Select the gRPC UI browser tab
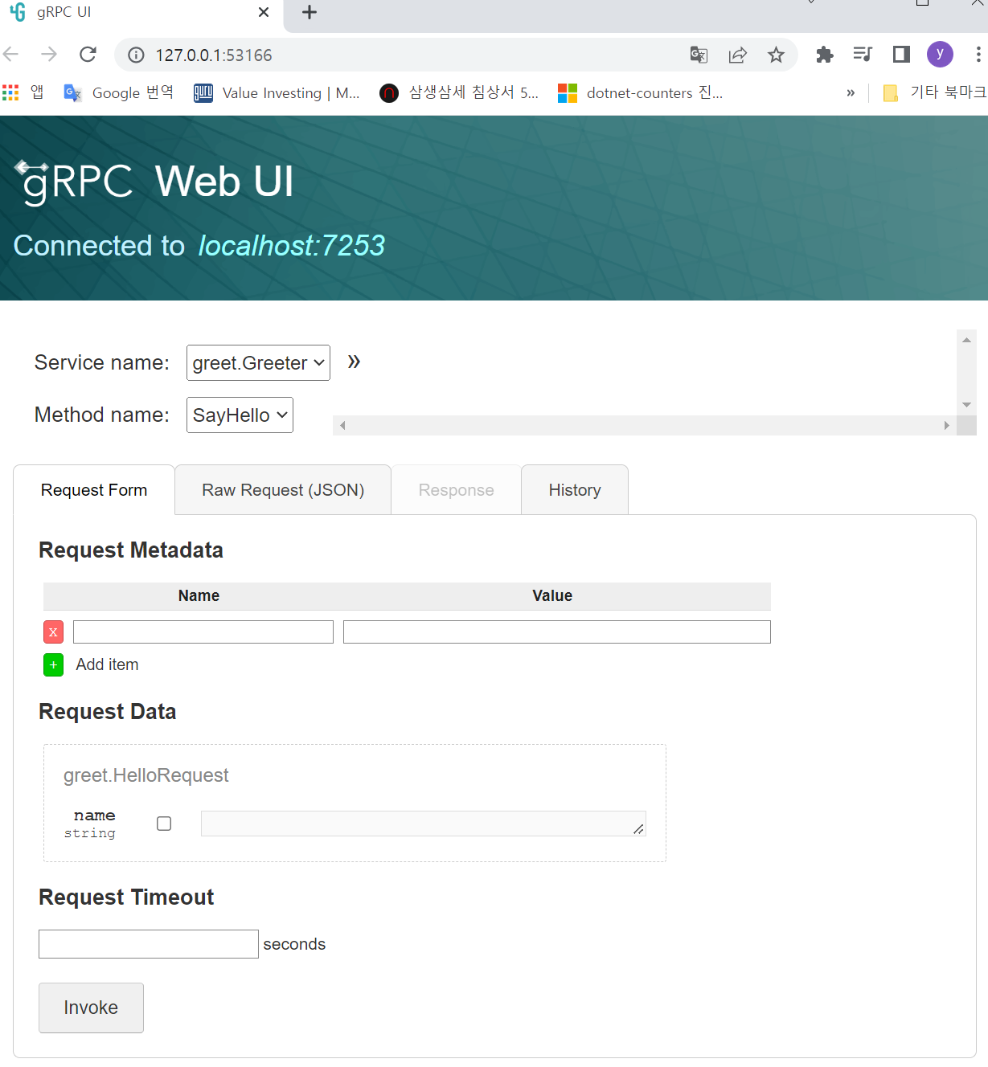 (x=141, y=14)
